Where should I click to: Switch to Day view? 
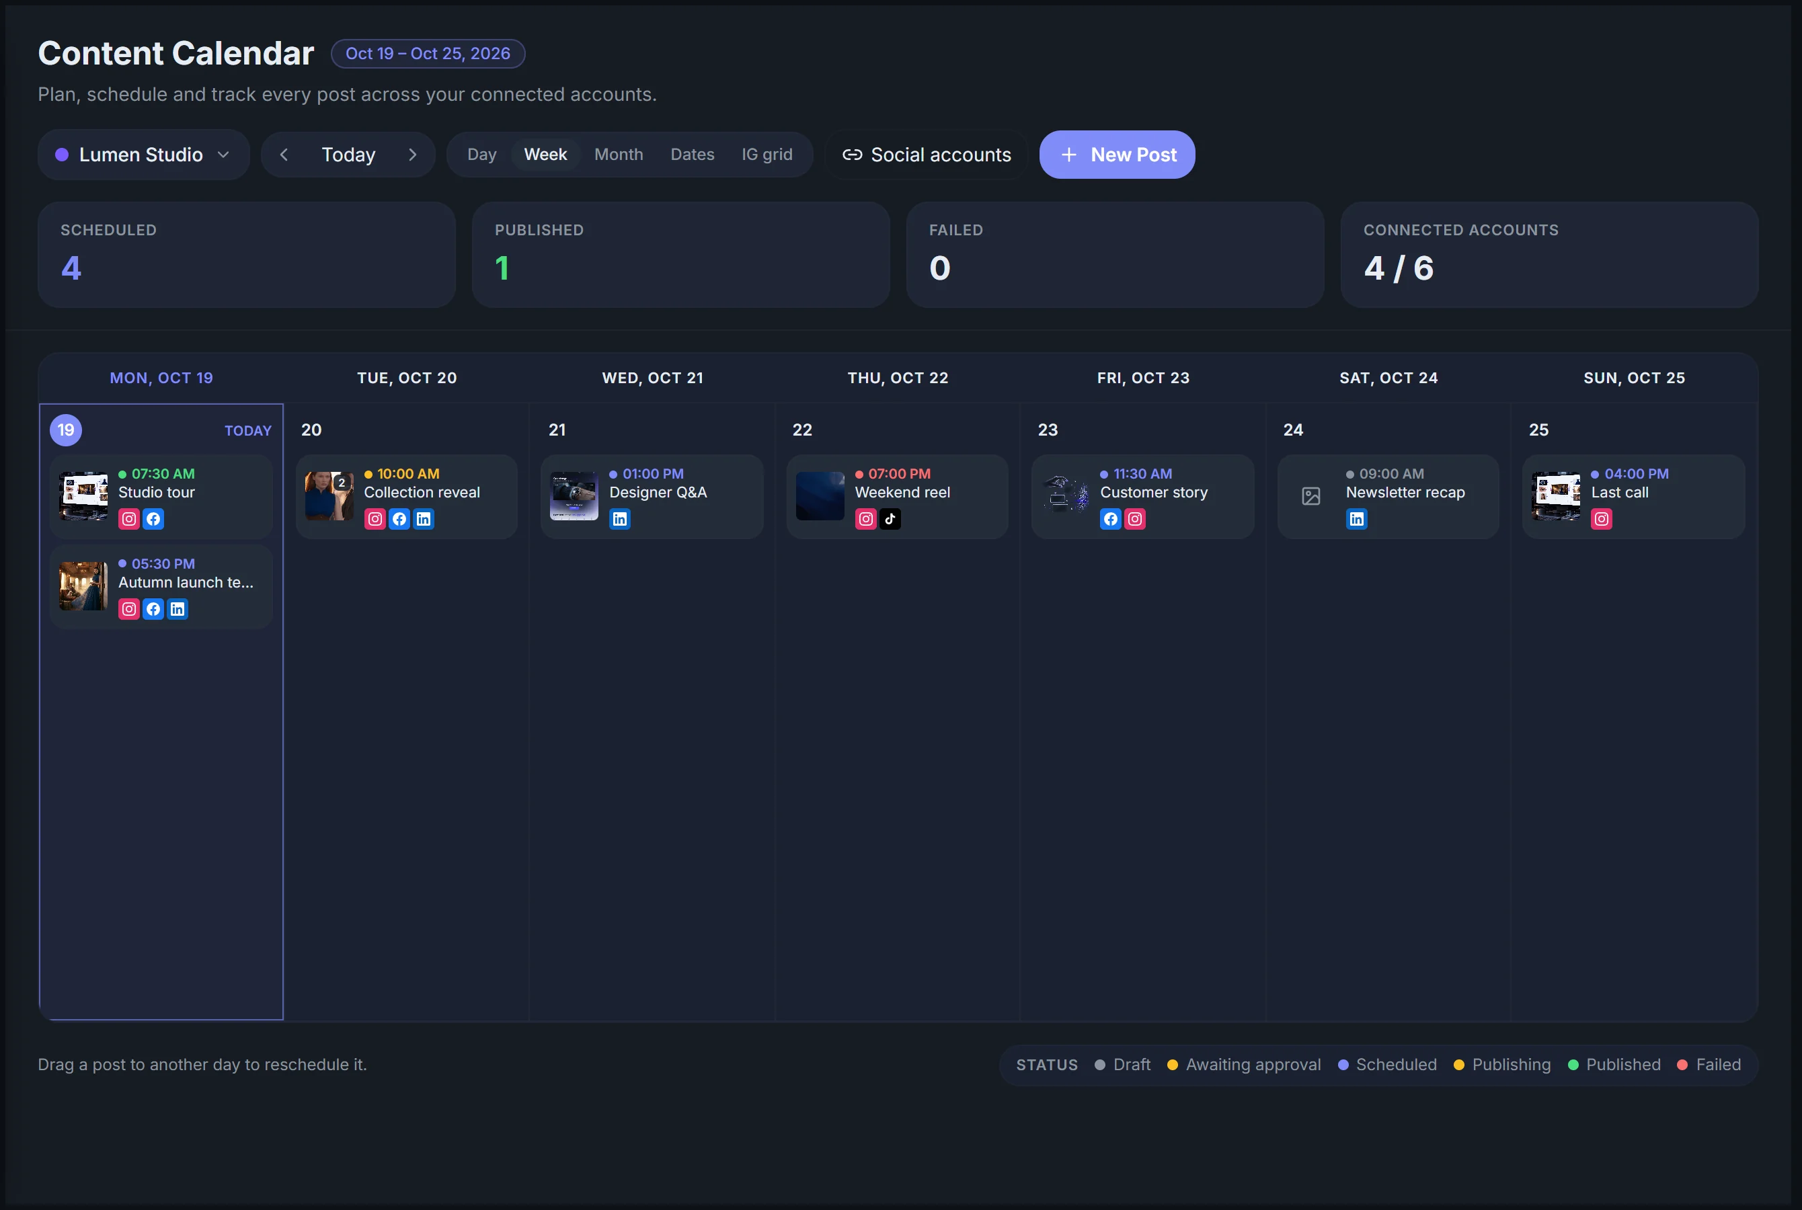pos(481,155)
